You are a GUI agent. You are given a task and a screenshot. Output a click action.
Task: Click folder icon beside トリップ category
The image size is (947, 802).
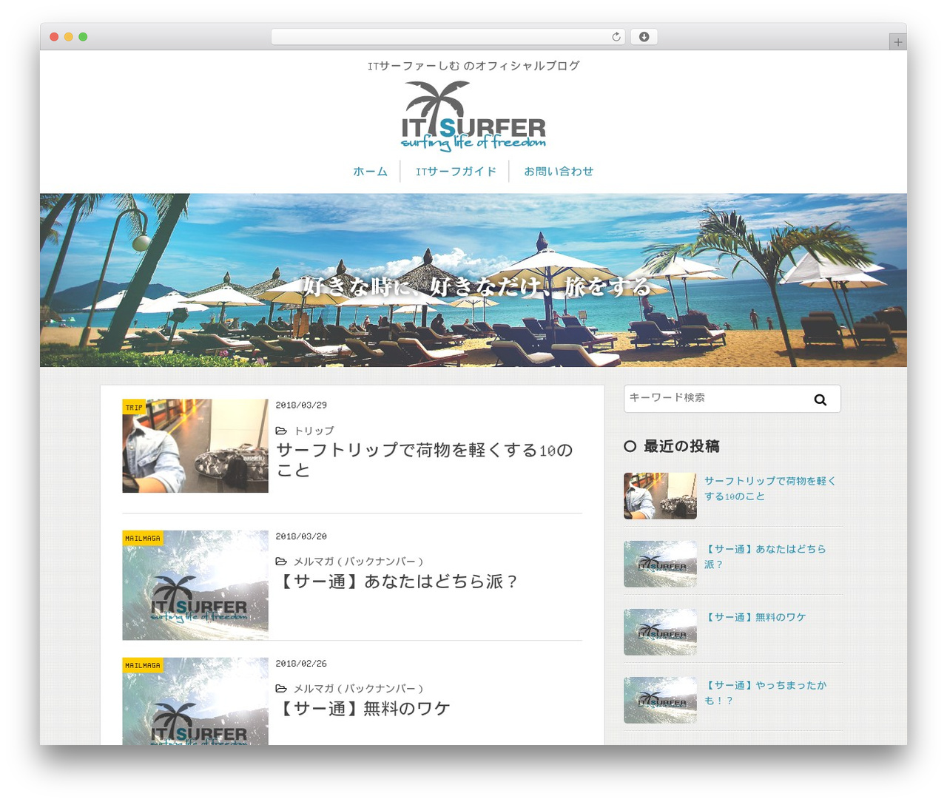[x=281, y=431]
